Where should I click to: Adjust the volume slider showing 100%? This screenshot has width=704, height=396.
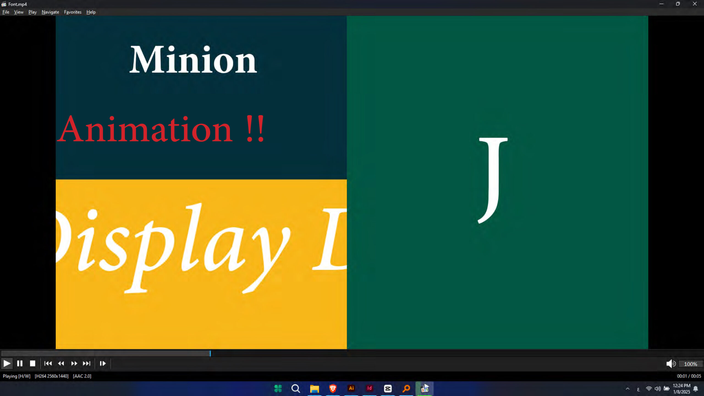(690, 364)
